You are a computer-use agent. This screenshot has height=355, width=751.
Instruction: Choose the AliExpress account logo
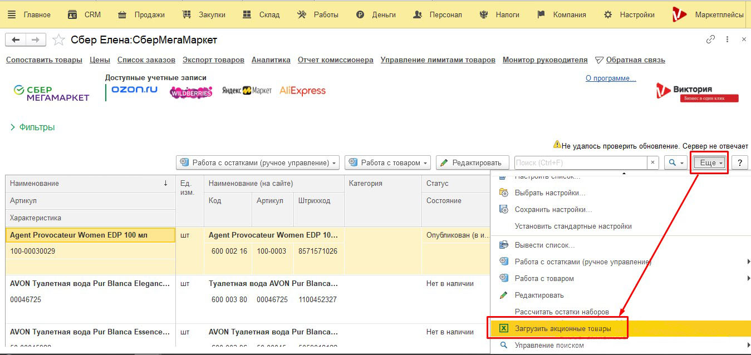click(x=302, y=91)
